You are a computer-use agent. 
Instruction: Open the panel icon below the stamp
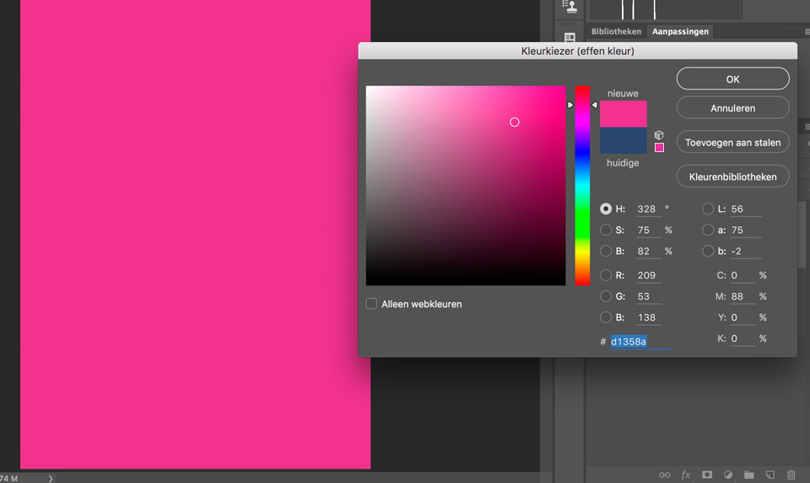click(570, 37)
